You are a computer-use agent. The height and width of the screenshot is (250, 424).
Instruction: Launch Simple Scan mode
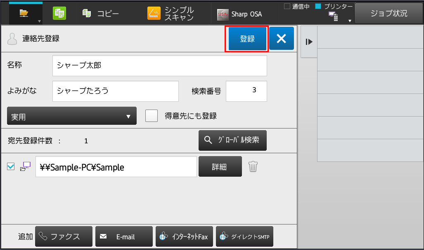pos(171,14)
